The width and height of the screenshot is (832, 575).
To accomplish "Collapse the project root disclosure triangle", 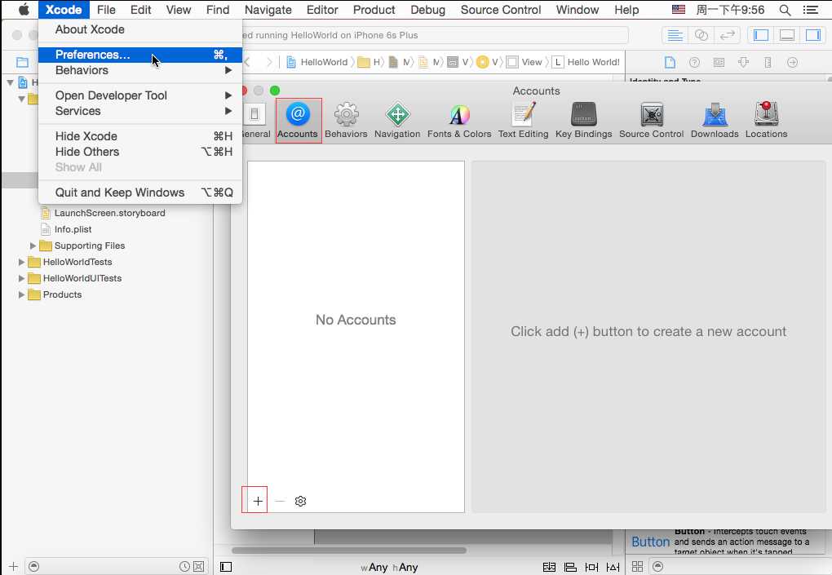I will coord(10,82).
